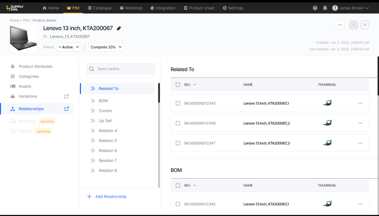
Task: Click the Lenovo laptop product image
Action: pos(23,38)
